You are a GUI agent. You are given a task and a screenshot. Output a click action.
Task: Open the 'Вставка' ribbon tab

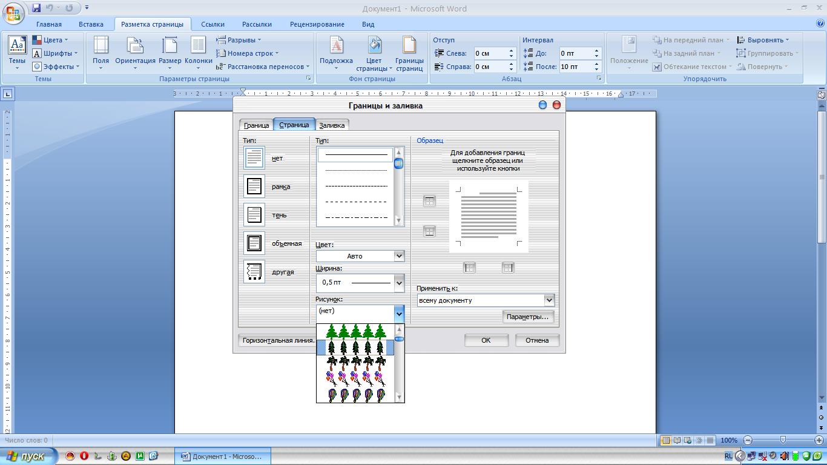click(x=91, y=24)
